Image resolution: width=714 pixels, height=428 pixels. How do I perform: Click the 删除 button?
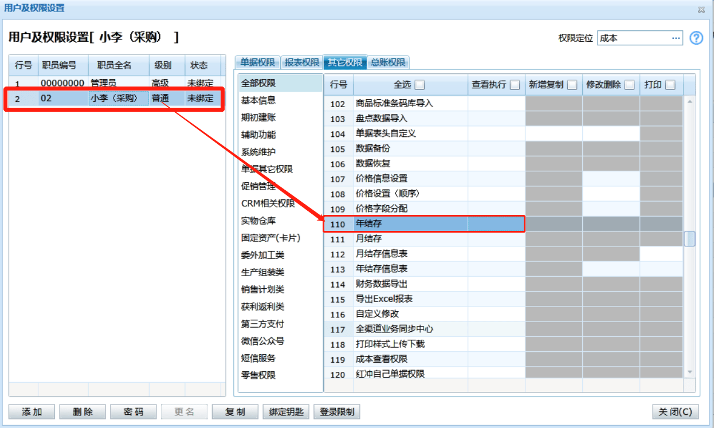[83, 412]
